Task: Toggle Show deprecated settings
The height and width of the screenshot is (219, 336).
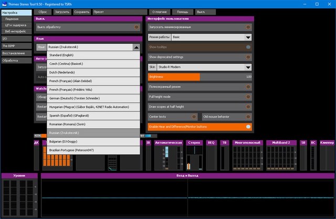Action: [x=248, y=57]
